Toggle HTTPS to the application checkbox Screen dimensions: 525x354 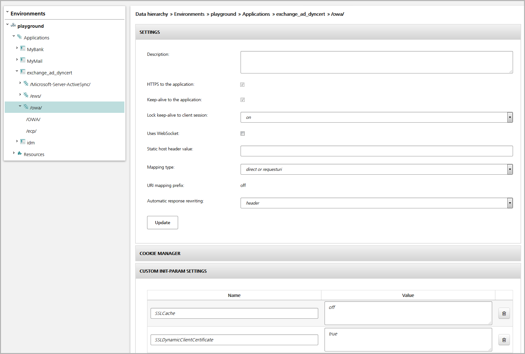pyautogui.click(x=242, y=84)
